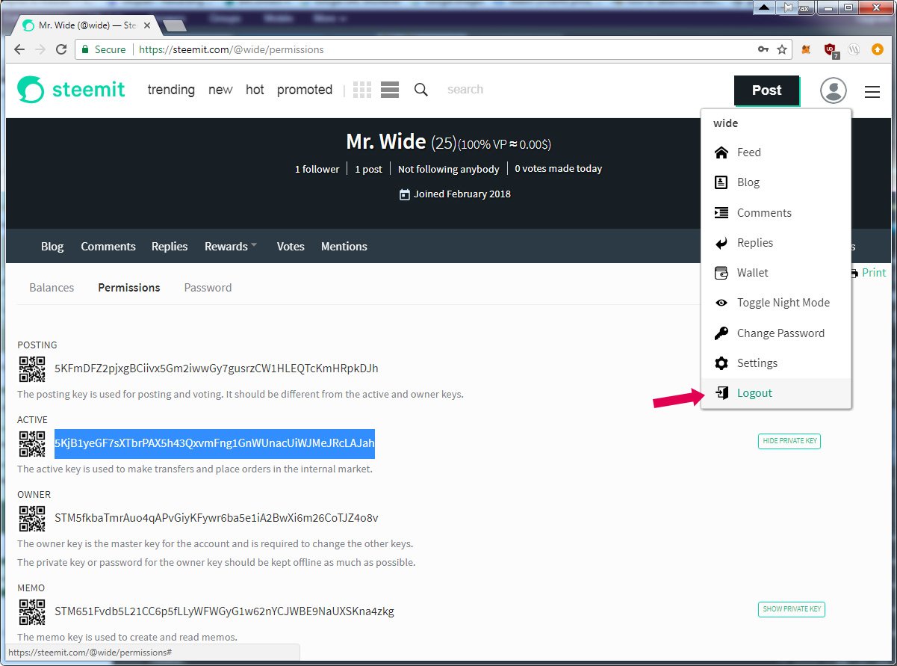
Task: Click the Feed home icon
Action: 721,152
